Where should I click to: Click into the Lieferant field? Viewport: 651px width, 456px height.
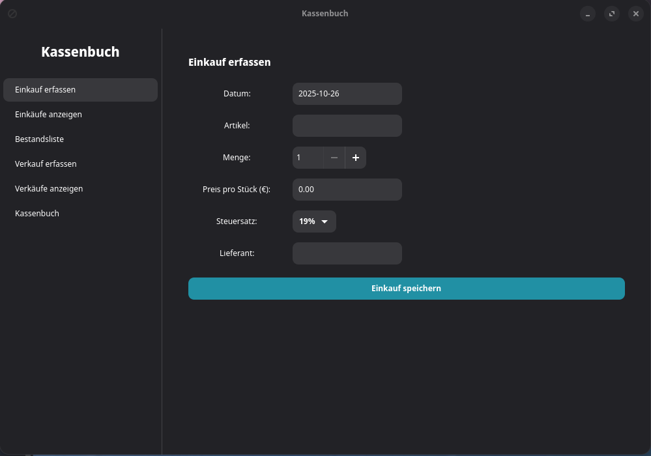[347, 253]
